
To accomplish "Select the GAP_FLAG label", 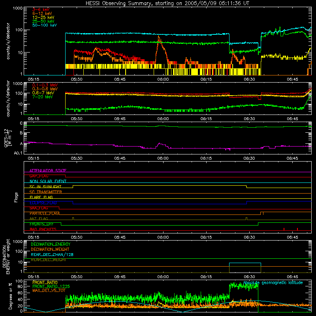I will (x=39, y=176).
